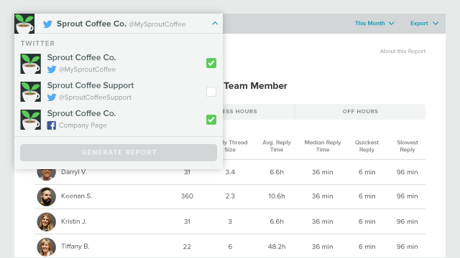Open the About this Report link
Image resolution: width=460 pixels, height=258 pixels.
[x=402, y=51]
